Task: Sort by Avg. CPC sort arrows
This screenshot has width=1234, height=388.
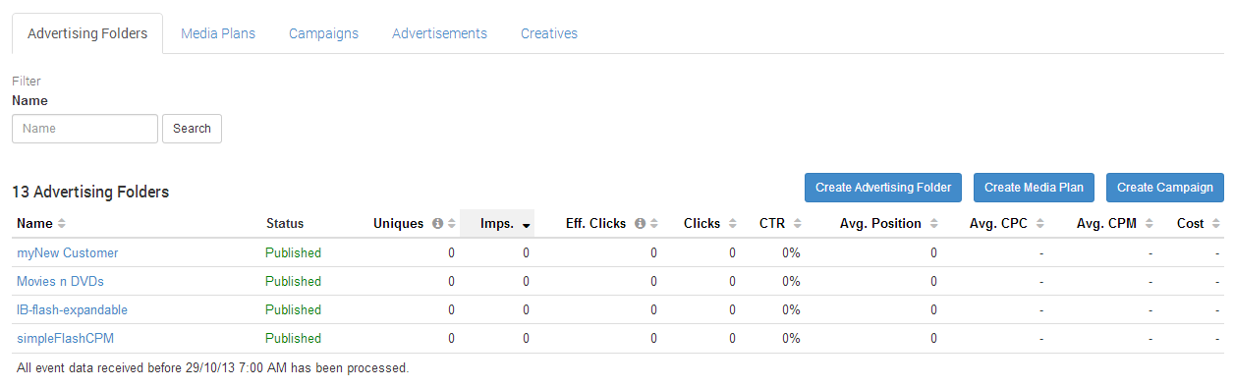Action: click(x=1039, y=224)
